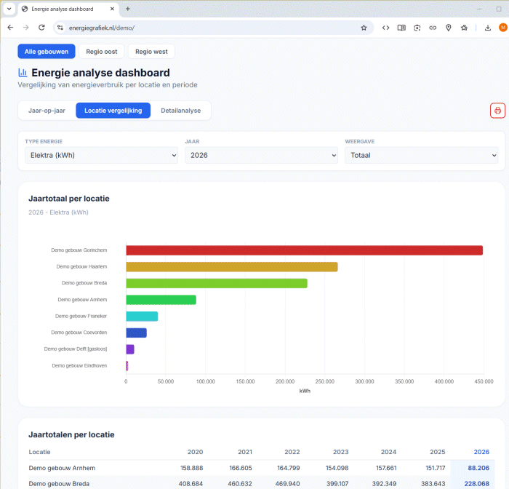The height and width of the screenshot is (489, 509).
Task: Click the location pin extension icon
Action: pos(449,28)
